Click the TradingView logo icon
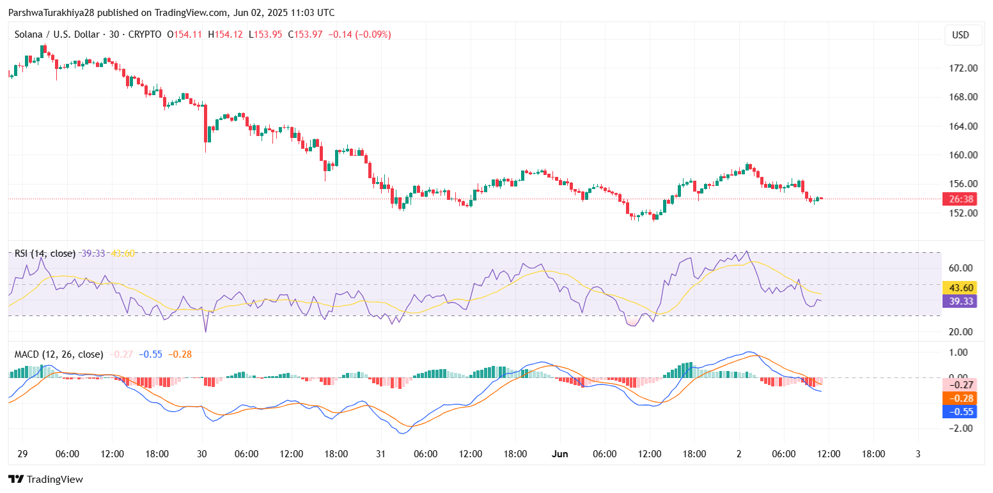The height and width of the screenshot is (493, 993). 16,479
